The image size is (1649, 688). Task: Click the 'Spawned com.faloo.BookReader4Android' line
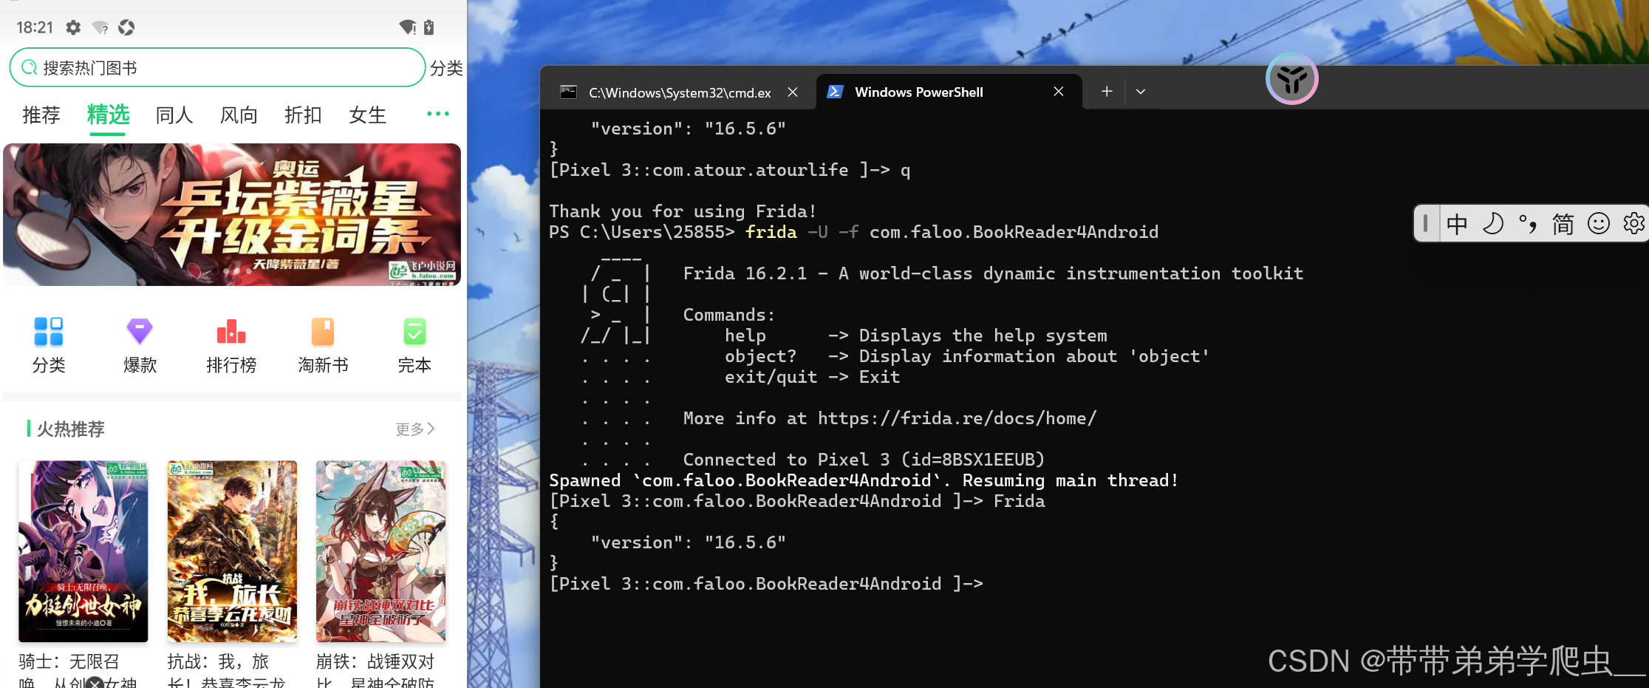tap(864, 480)
